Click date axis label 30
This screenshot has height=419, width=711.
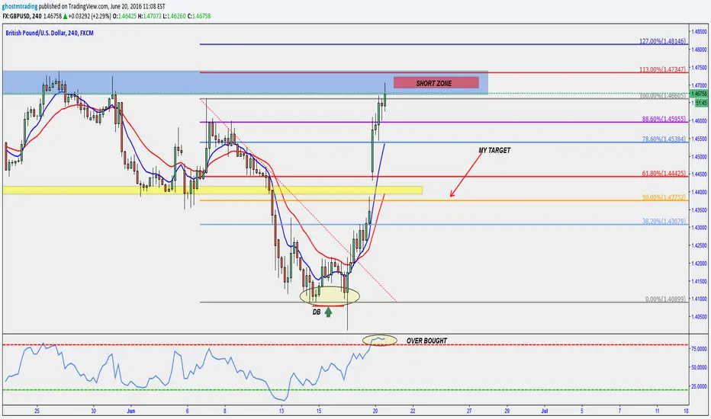pos(93,411)
